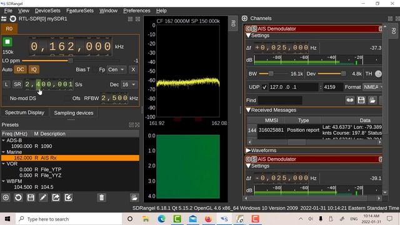Adjust the BW bandwidth slider

pos(273,74)
